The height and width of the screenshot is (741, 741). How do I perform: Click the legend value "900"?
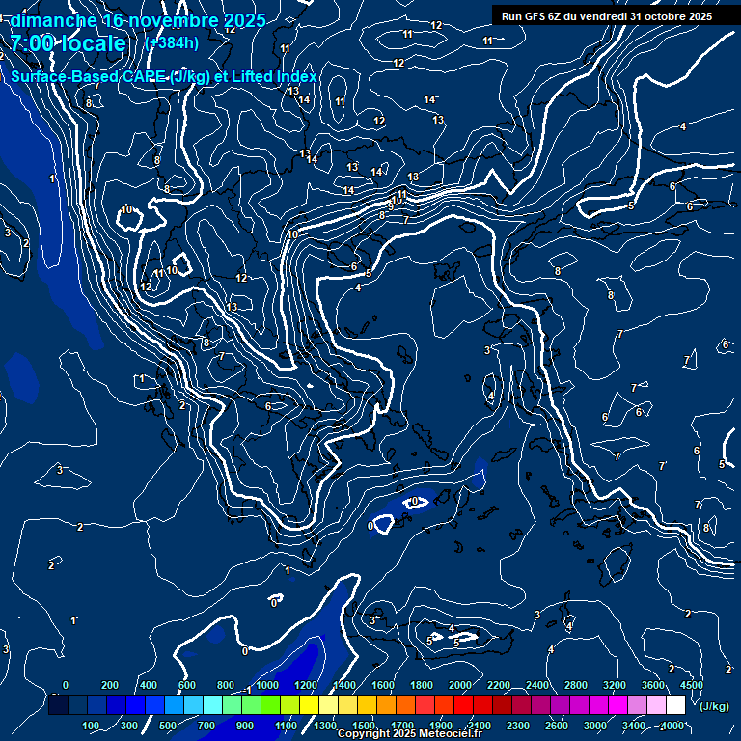[245, 726]
